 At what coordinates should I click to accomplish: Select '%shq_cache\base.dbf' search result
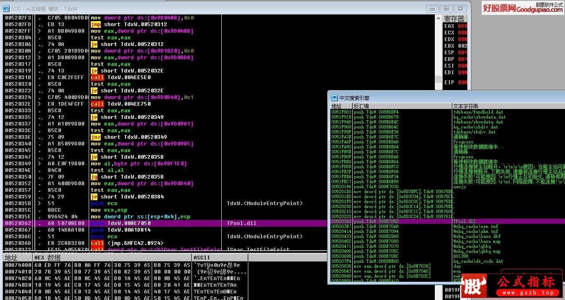[x=477, y=236]
